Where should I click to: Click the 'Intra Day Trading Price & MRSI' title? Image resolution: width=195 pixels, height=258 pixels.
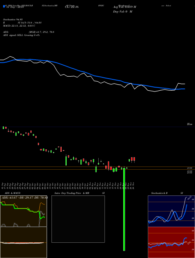tap(80, 193)
